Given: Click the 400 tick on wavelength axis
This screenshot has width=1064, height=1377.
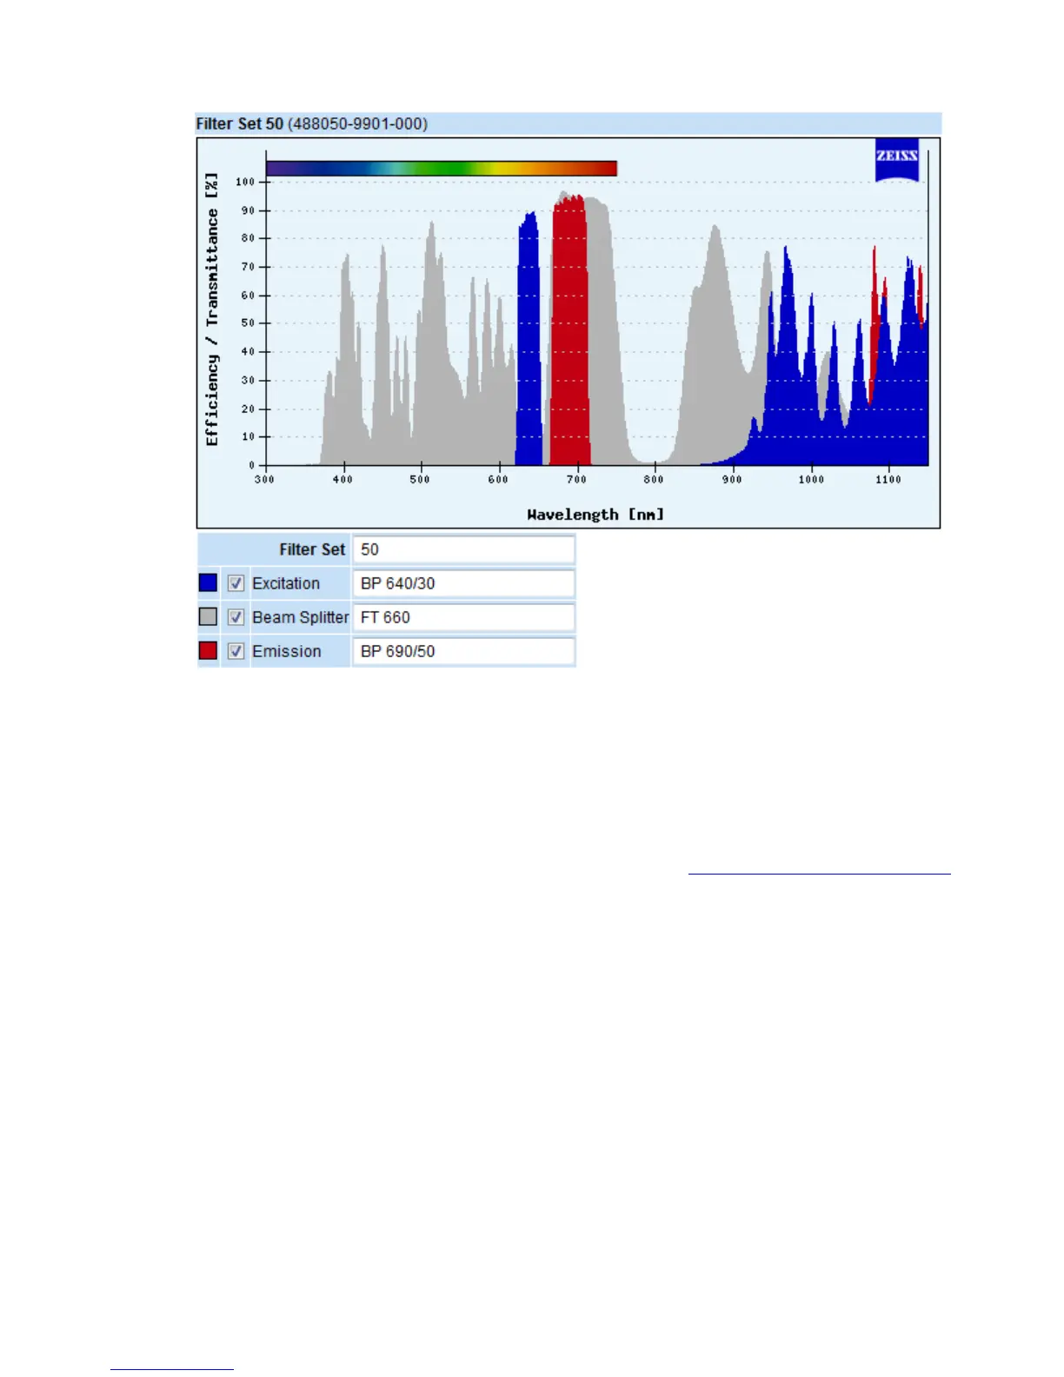Looking at the screenshot, I should click(342, 479).
